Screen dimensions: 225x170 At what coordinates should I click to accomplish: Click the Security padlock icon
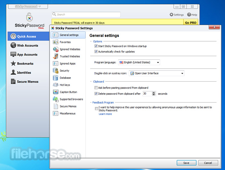pos(55,71)
